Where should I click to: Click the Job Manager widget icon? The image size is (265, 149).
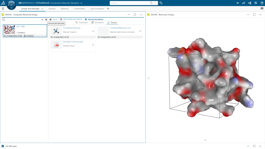coord(3,146)
